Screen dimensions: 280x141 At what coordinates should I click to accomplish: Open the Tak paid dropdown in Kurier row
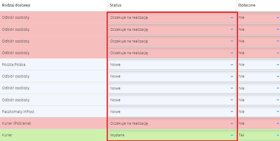pos(259,135)
